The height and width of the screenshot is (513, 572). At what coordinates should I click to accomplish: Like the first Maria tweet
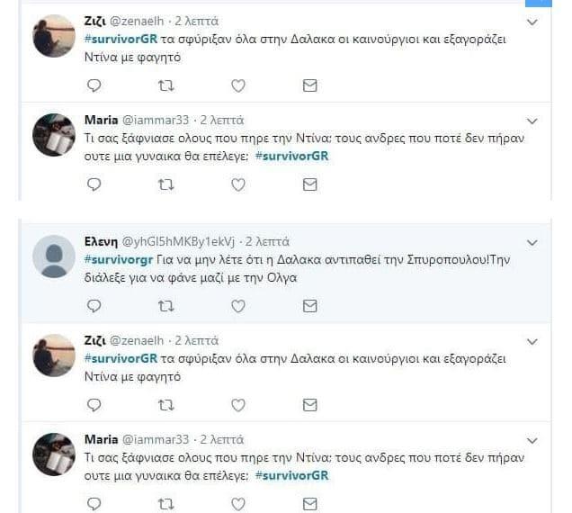click(x=238, y=184)
